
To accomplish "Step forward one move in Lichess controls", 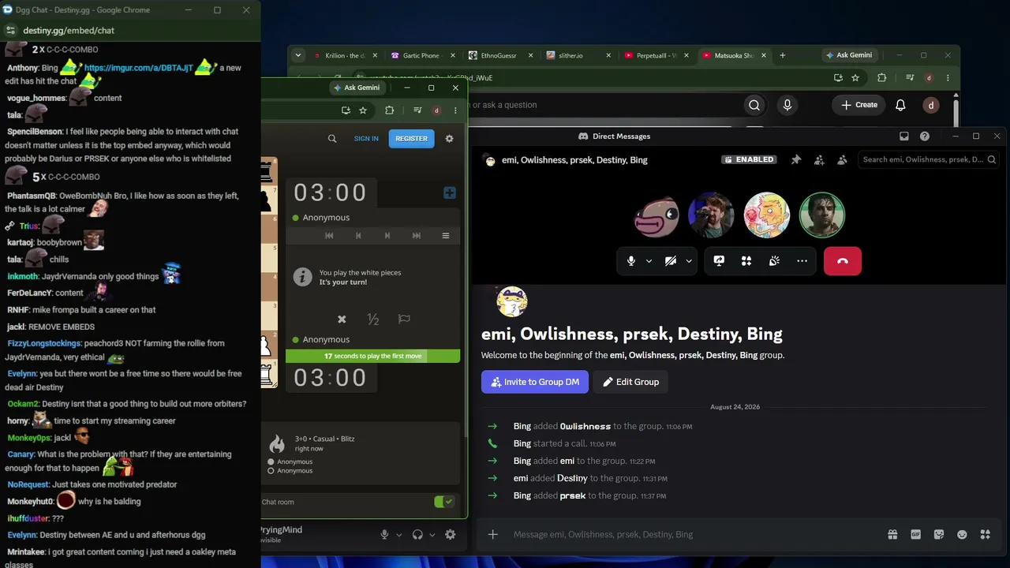I will click(x=387, y=236).
